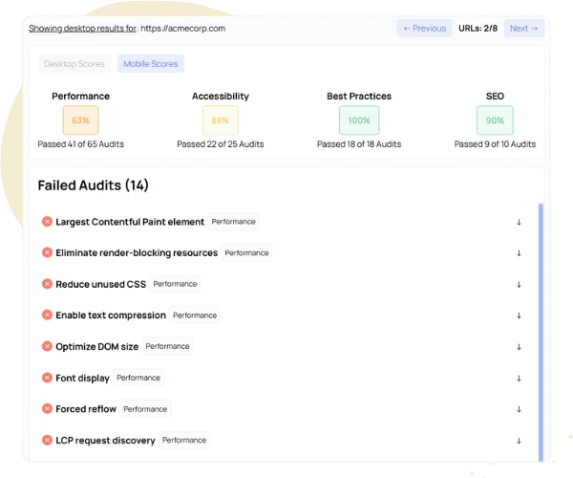Screen dimensions: 573x478
Task: Expand the Forced reflow audit arrow
Action: pos(519,409)
